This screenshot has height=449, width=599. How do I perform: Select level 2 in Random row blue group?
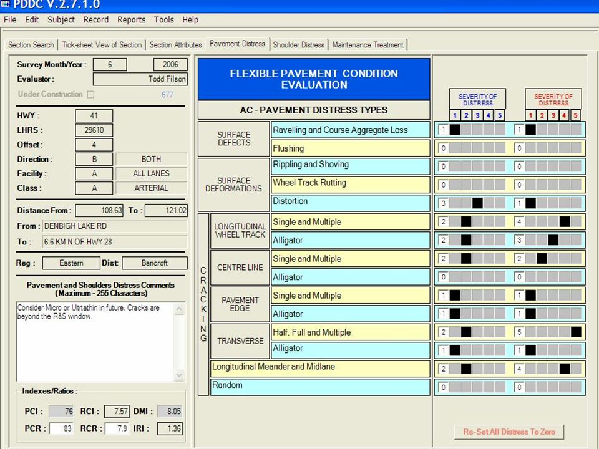point(466,387)
